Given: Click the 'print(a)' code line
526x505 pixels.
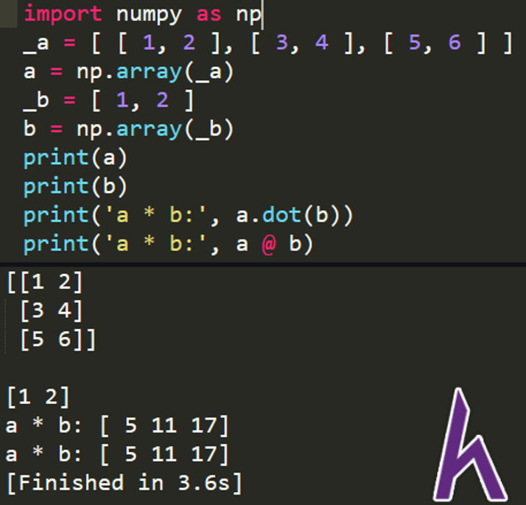Looking at the screenshot, I should pos(75,158).
